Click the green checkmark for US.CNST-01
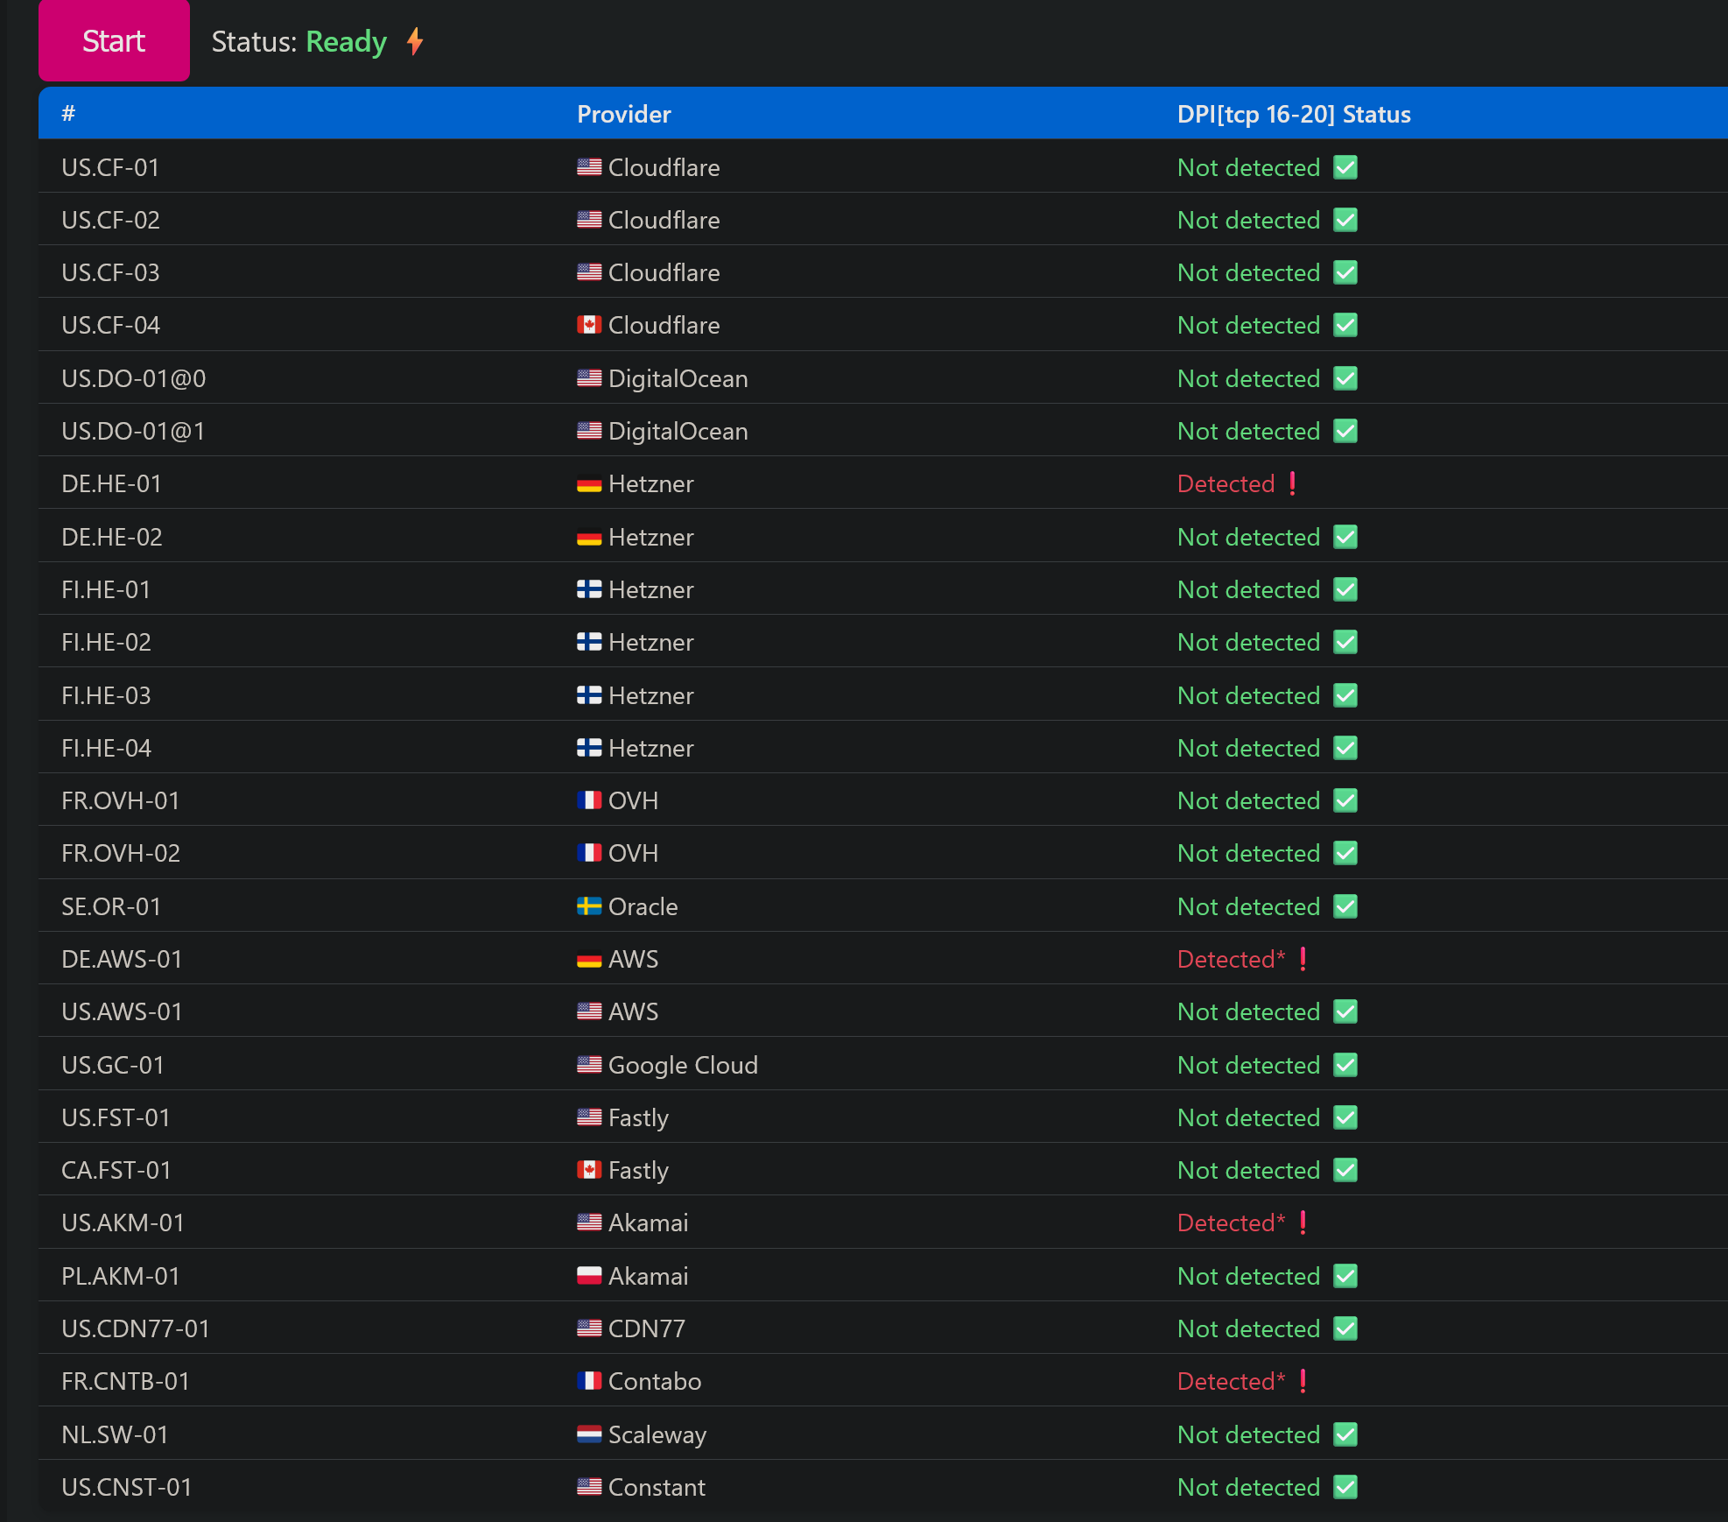The image size is (1728, 1522). click(x=1345, y=1487)
